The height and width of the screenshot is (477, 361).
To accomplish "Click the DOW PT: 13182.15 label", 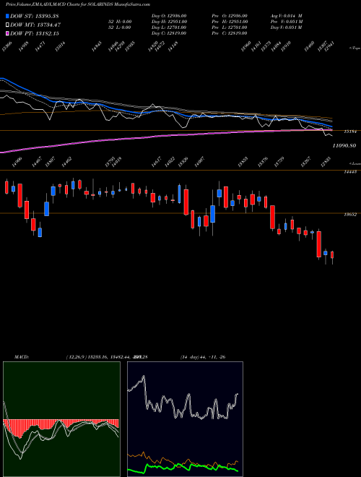I will click(x=35, y=34).
